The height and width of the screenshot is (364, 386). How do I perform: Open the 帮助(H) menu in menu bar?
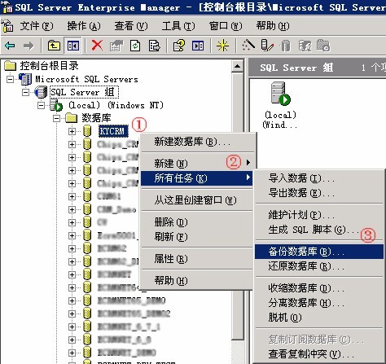coord(273,26)
